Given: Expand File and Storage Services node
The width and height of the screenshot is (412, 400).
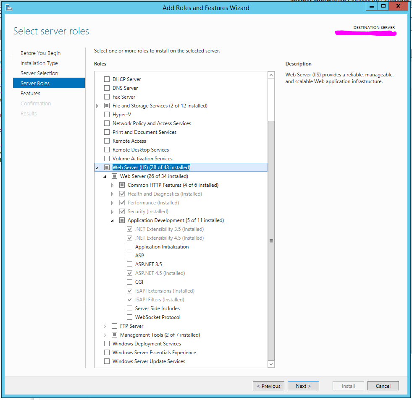Looking at the screenshot, I should click(x=97, y=106).
